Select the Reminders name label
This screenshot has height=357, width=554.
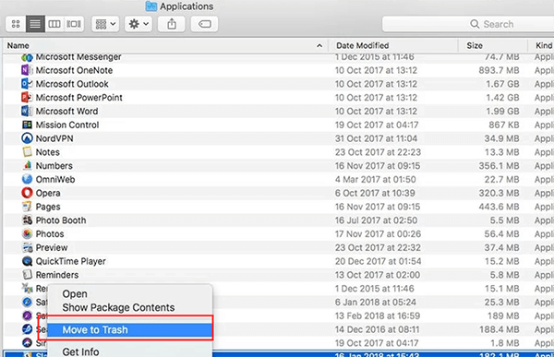point(57,275)
